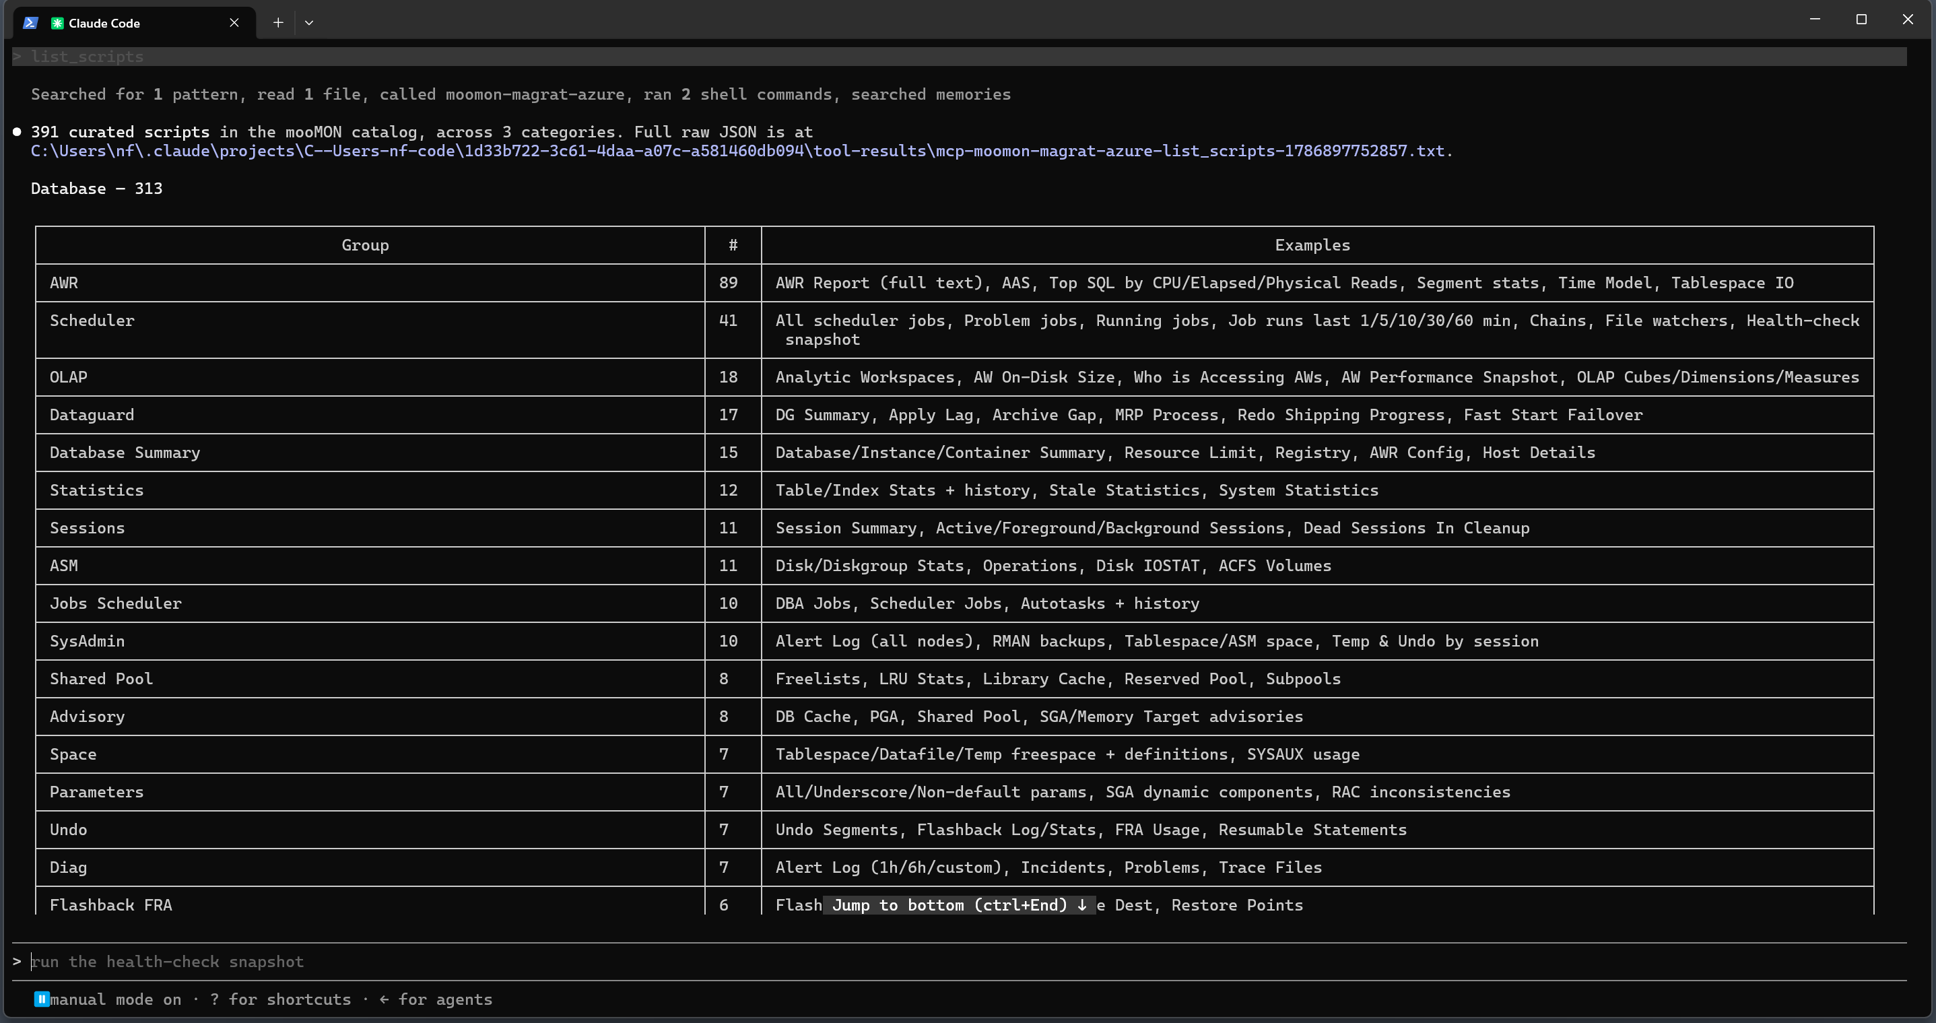Click the Dataguard group cell
1936x1023 pixels.
tap(370, 415)
